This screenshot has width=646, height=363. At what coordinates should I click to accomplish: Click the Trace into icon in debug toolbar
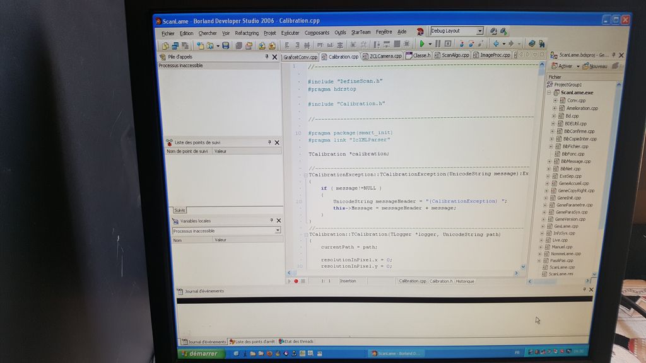point(461,43)
